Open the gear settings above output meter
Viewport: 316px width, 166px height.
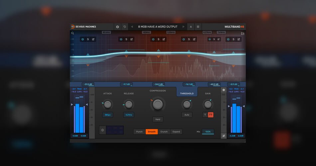pyautogui.click(x=224, y=90)
